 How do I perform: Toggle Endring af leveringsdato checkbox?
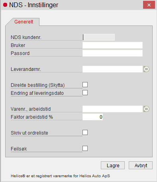(85, 92)
